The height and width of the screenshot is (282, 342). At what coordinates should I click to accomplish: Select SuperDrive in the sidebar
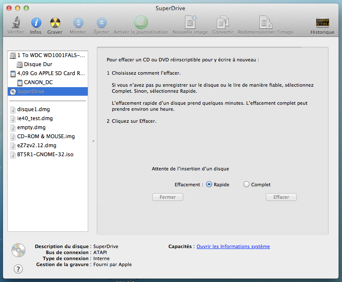48,91
